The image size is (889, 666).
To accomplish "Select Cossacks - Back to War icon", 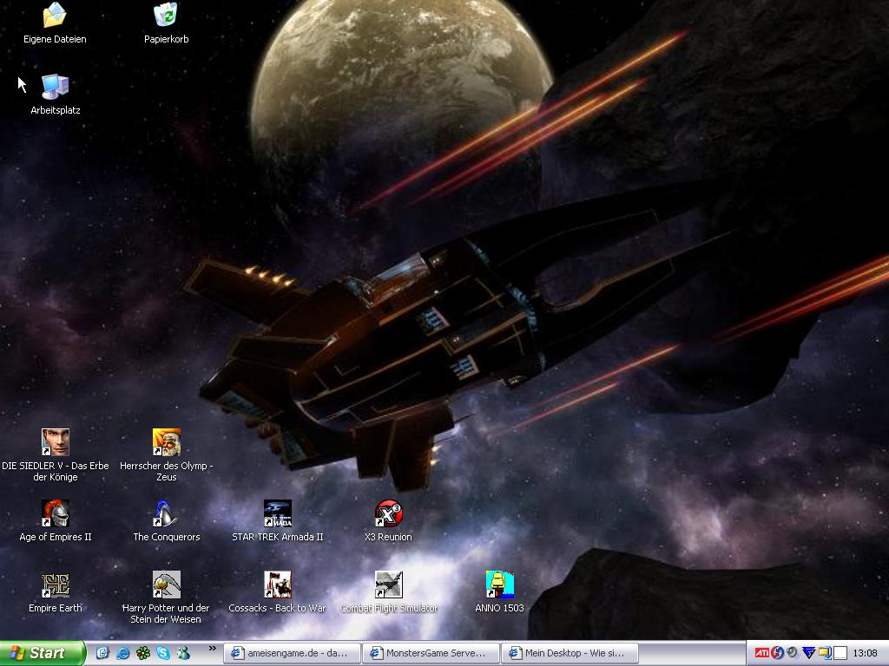I will coord(277,584).
